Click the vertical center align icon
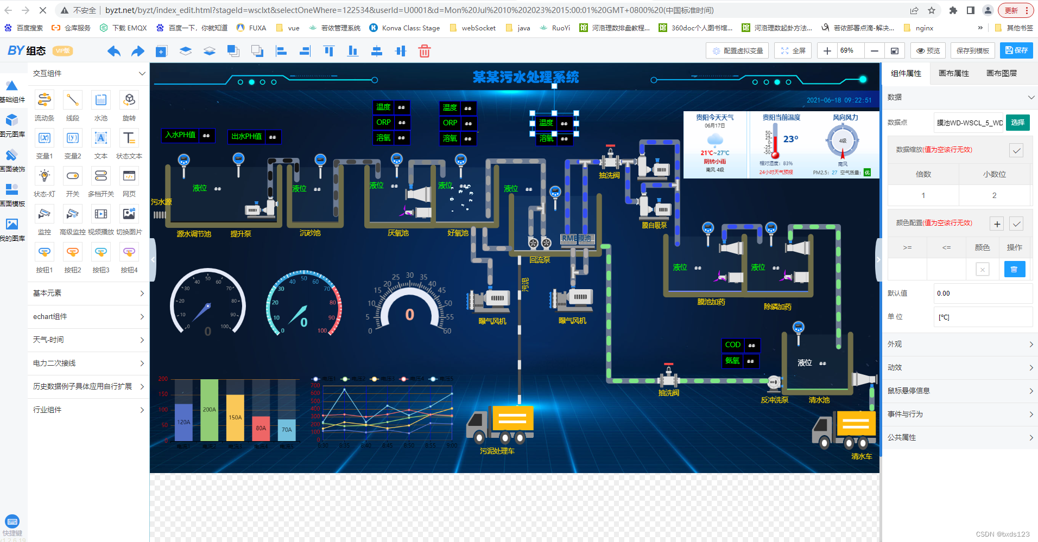This screenshot has height=542, width=1038. (x=401, y=51)
